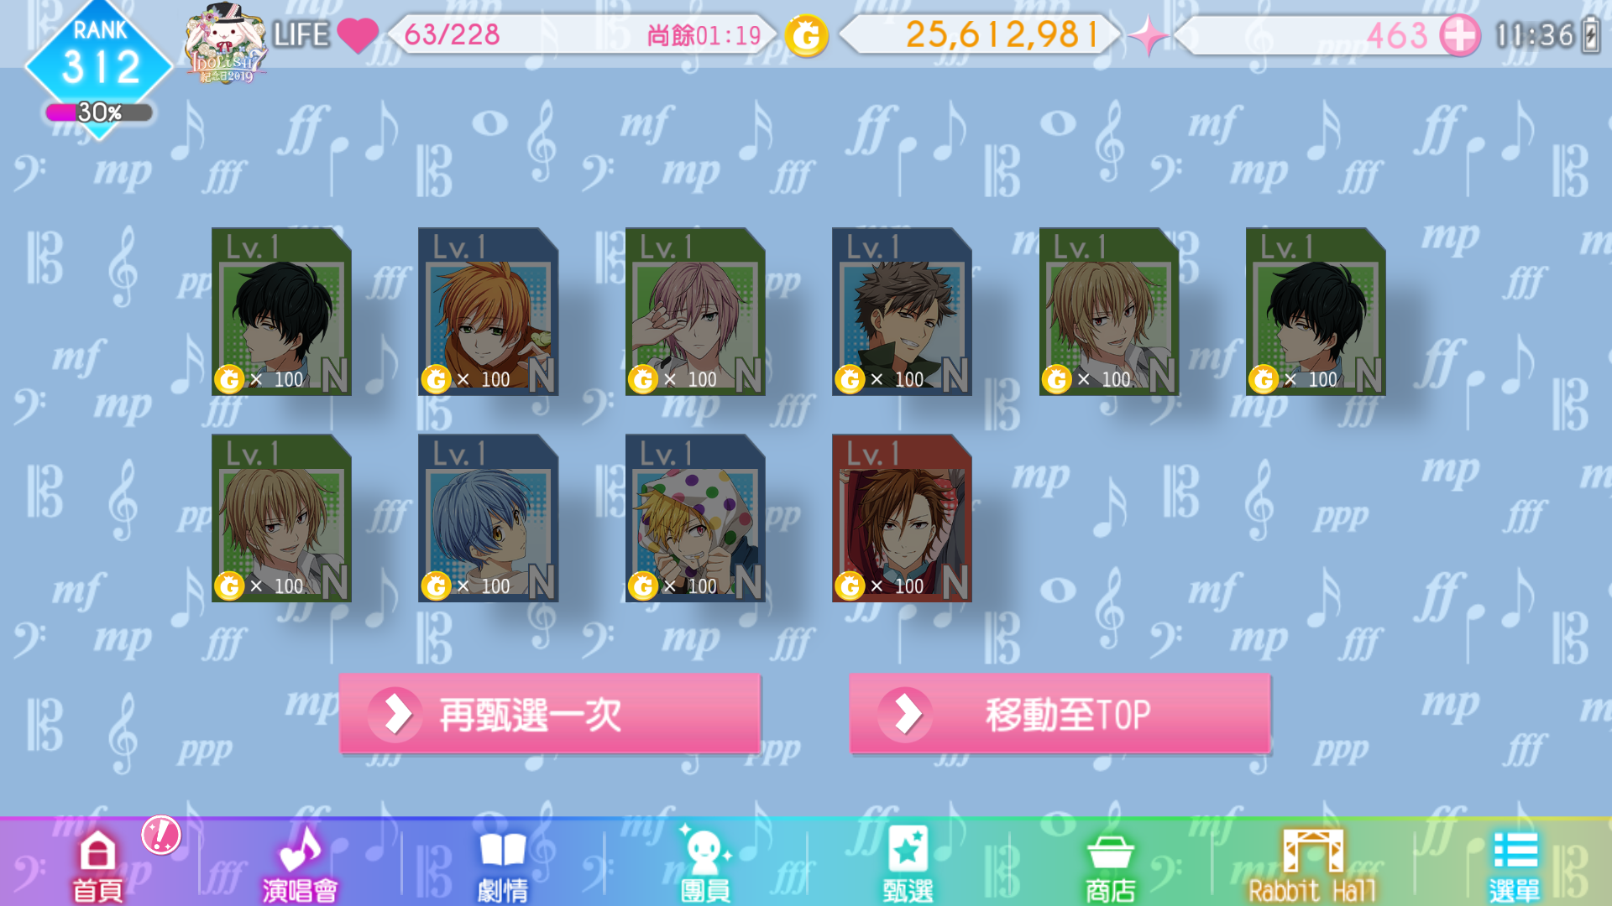Tap the gold G coin currency icon

coord(807,35)
